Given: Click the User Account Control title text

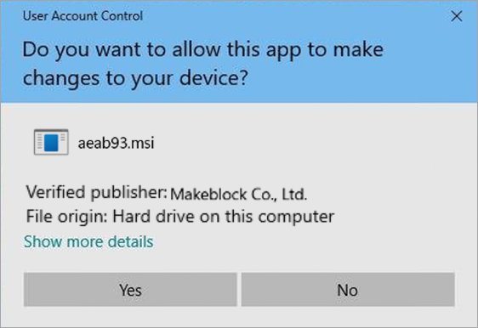Looking at the screenshot, I should [x=83, y=16].
